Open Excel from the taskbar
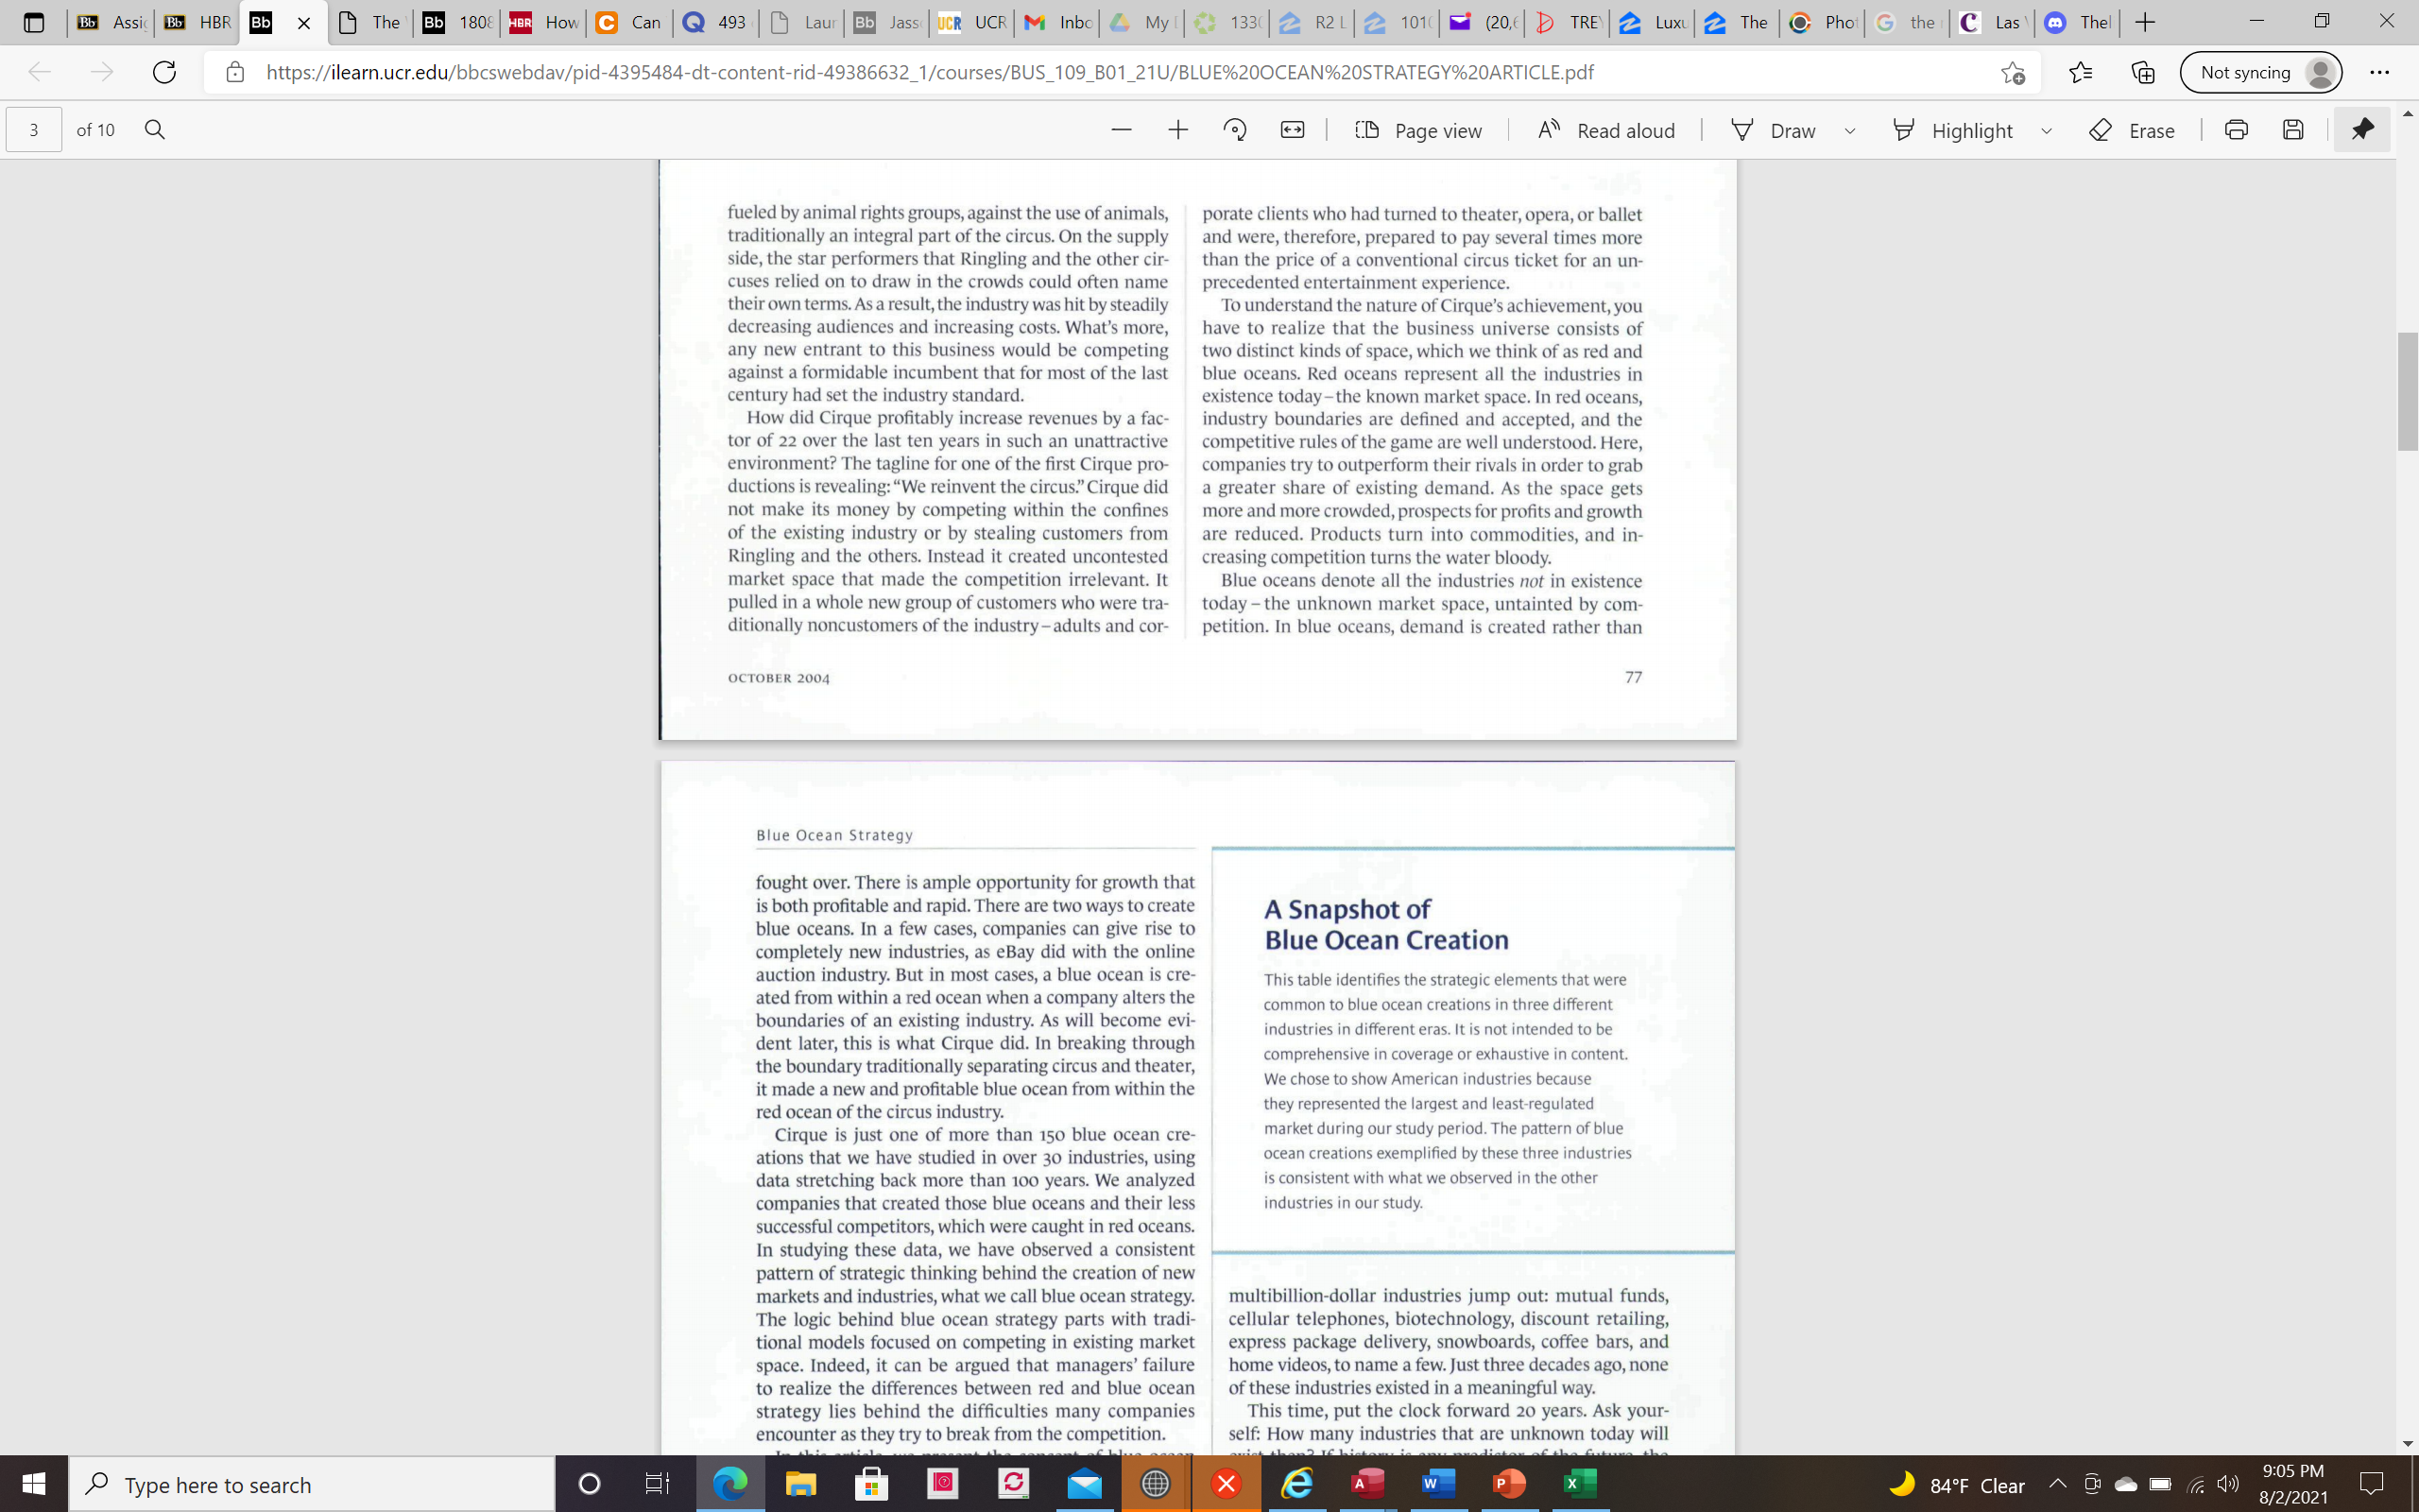Screen dimensions: 2419x1512 point(1578,1484)
